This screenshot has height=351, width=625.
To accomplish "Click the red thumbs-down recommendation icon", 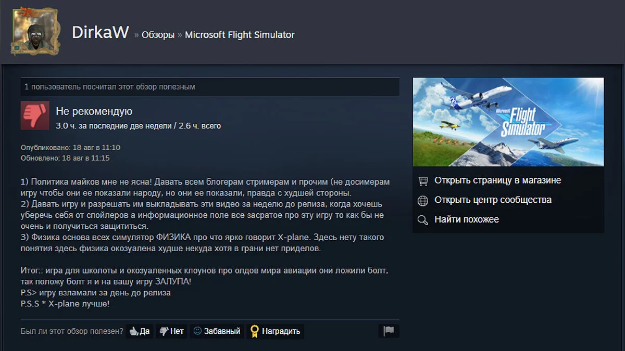I will [35, 115].
